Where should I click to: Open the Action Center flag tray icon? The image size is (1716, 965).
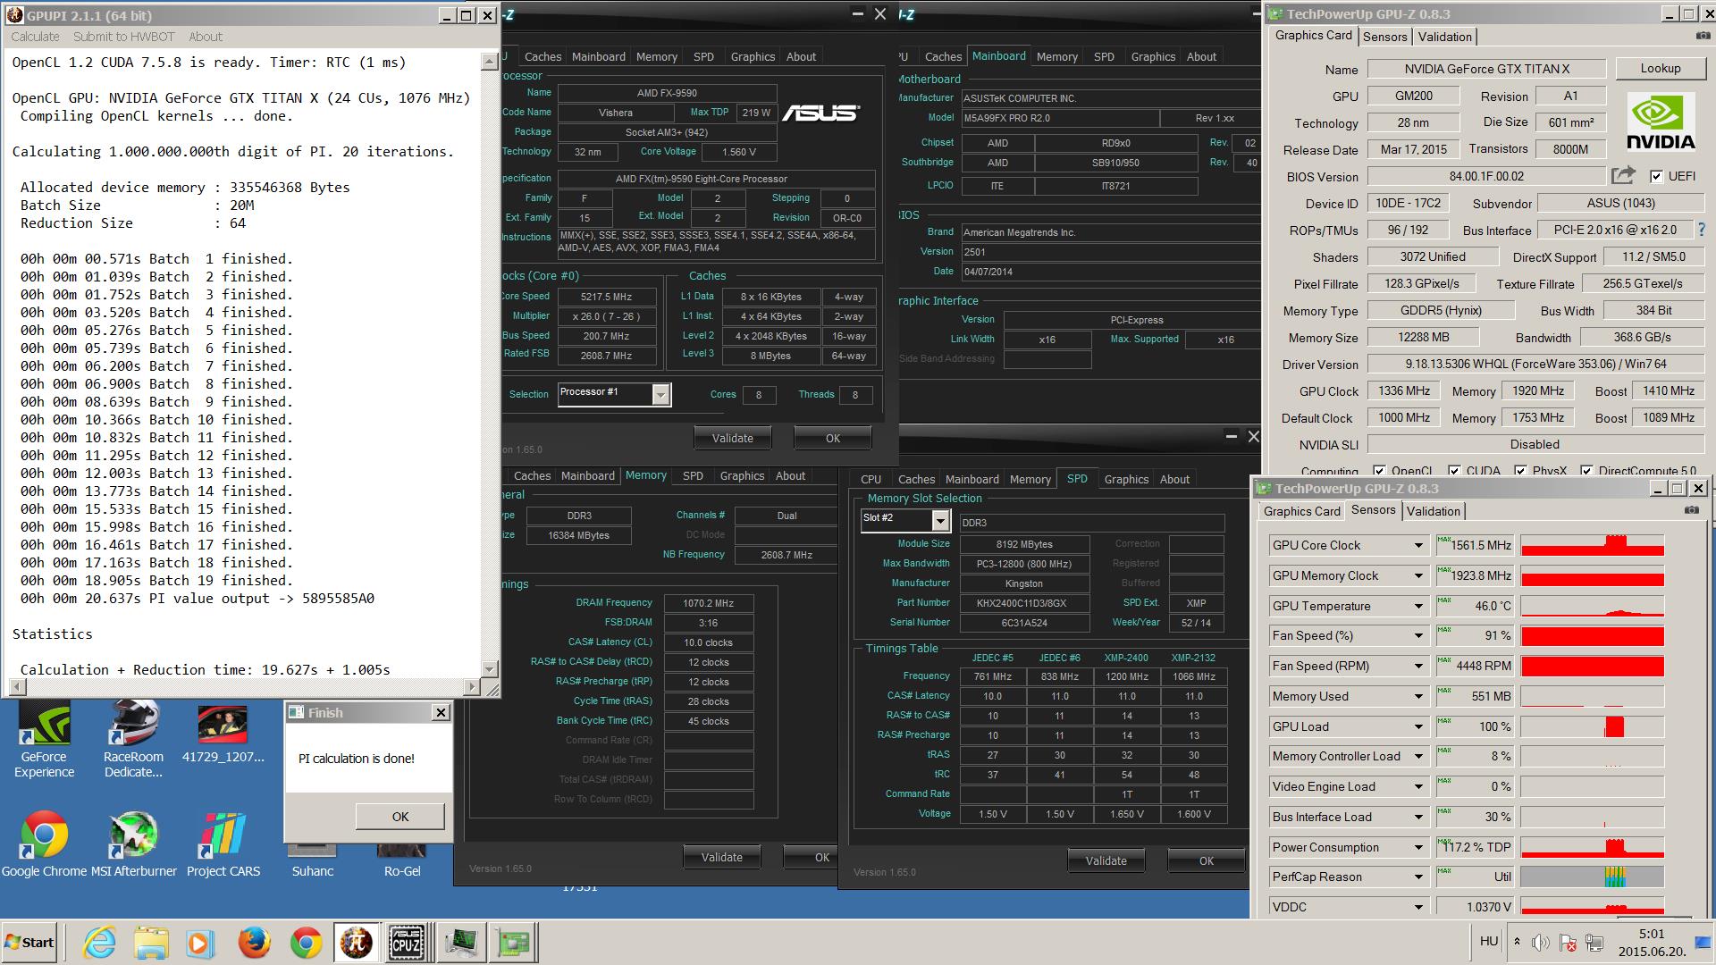coord(1567,943)
